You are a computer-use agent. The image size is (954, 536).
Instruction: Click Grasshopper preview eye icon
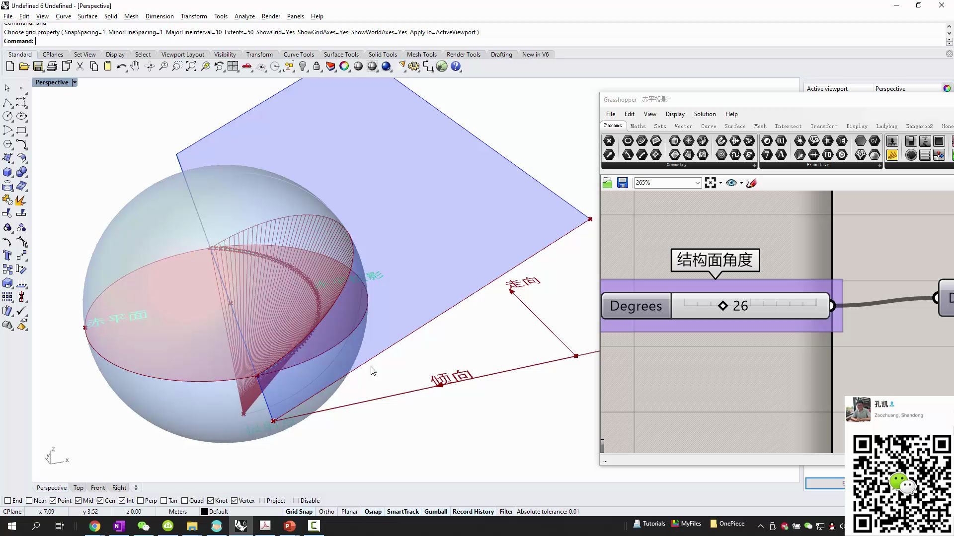(x=731, y=183)
